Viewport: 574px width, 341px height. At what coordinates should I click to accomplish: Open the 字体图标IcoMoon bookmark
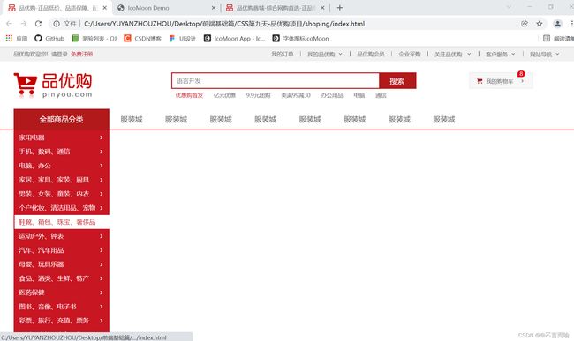tap(300, 39)
